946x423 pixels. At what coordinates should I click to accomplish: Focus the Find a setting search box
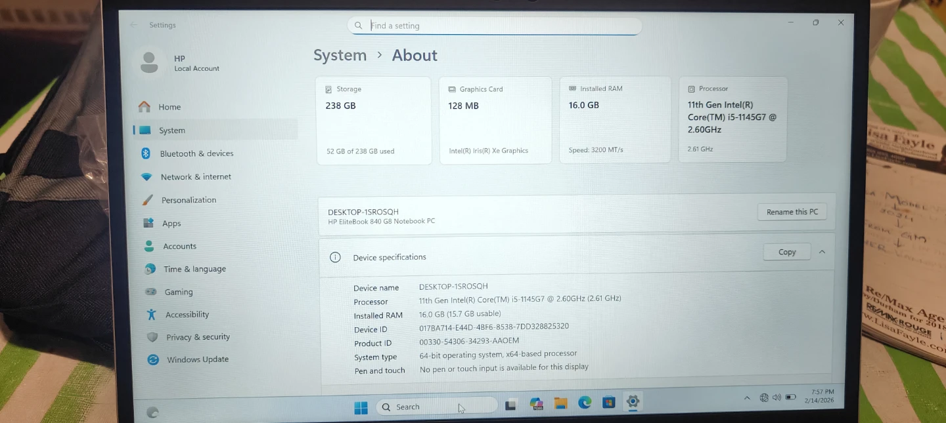tap(495, 26)
